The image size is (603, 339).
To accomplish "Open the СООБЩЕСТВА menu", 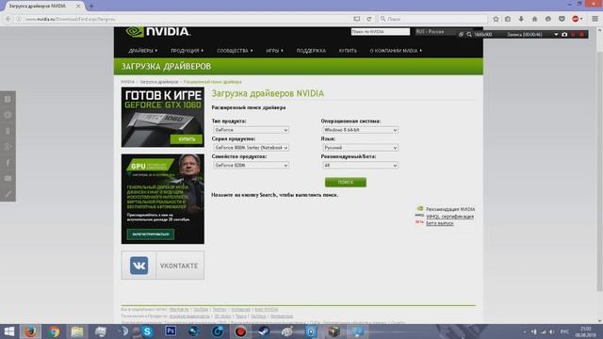I will [235, 51].
